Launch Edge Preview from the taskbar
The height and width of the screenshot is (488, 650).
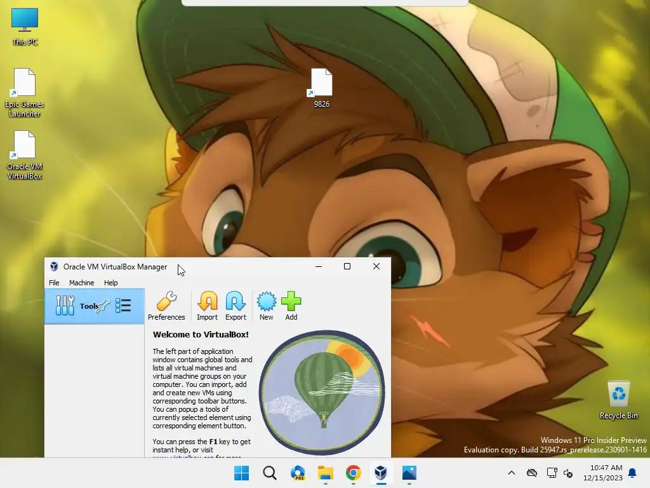click(298, 473)
